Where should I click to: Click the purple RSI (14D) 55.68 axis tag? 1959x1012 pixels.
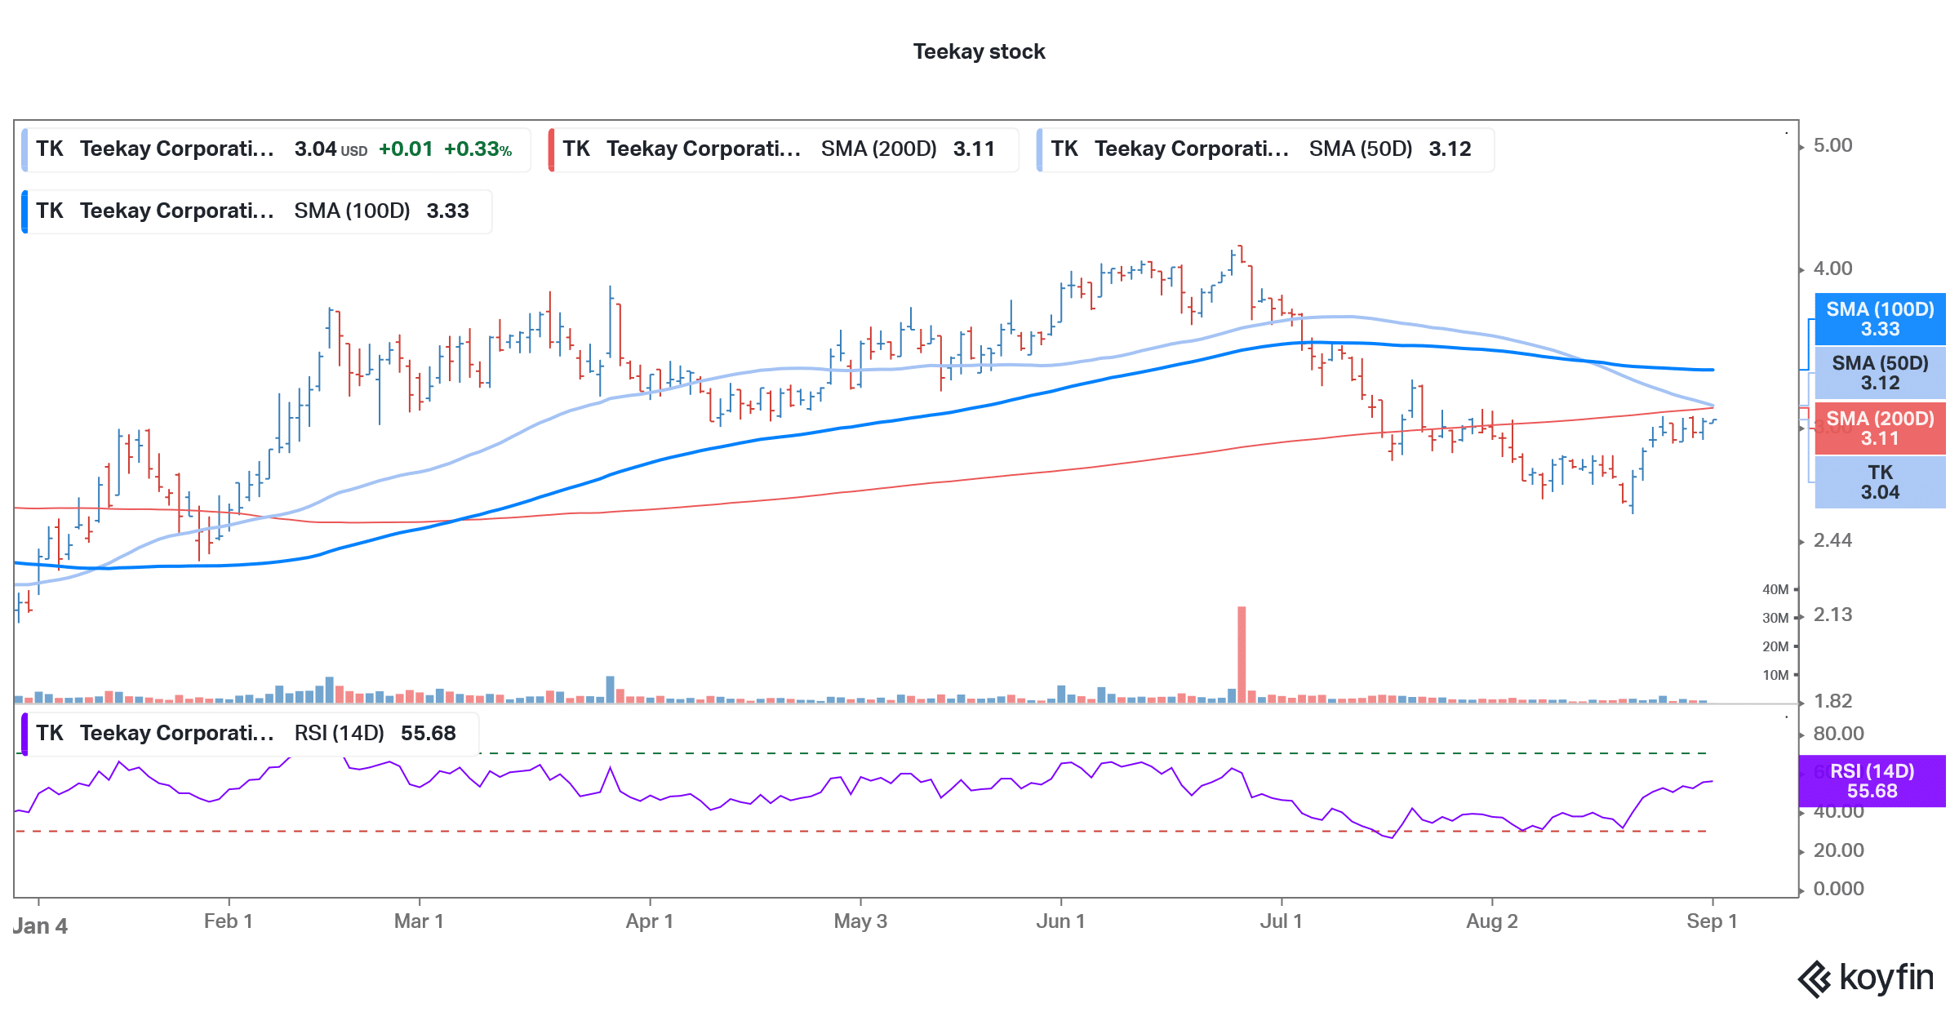tap(1872, 781)
